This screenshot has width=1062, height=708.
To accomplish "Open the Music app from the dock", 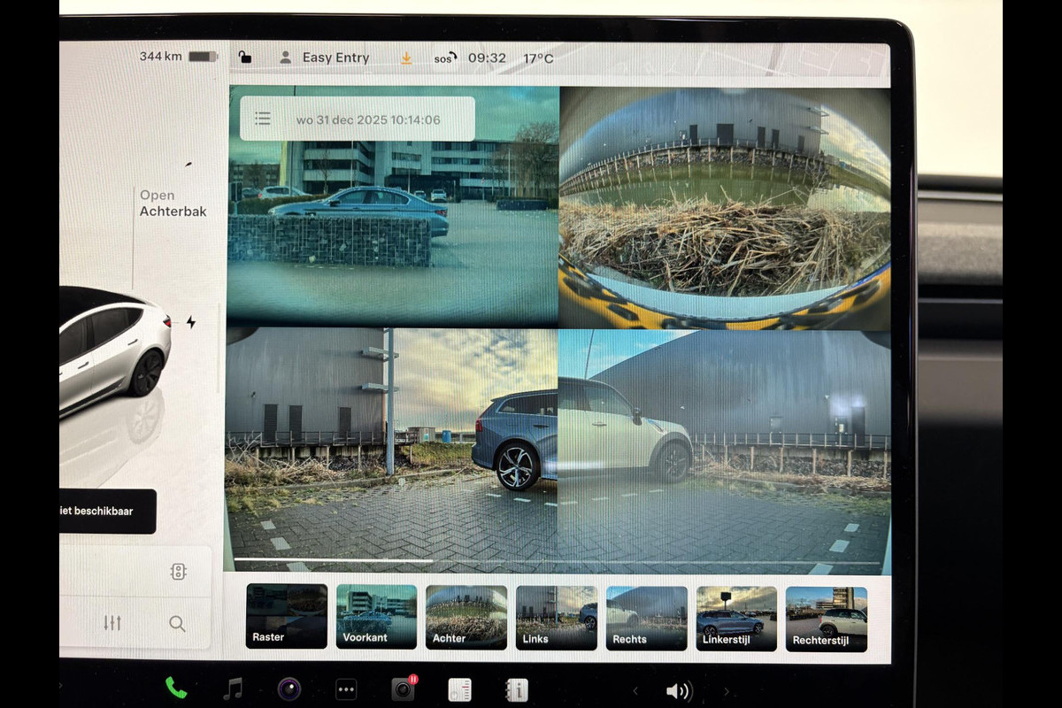I will 233,689.
